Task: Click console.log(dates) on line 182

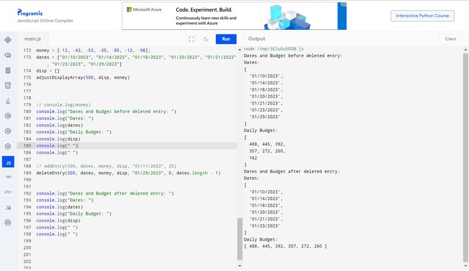Action: point(59,125)
